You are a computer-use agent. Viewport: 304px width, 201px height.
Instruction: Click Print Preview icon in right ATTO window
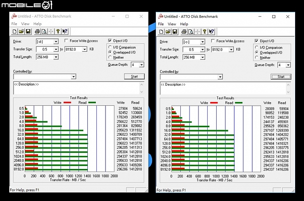pyautogui.click(x=191, y=32)
